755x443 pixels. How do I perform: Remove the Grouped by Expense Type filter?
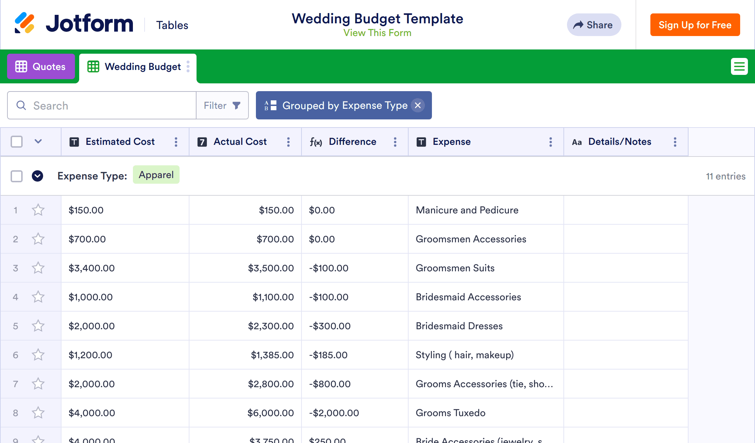click(x=417, y=105)
